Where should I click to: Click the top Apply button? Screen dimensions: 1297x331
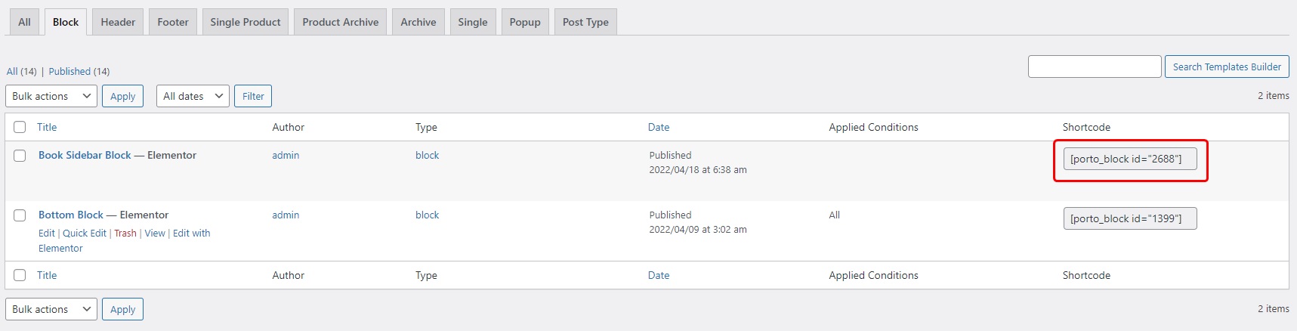[122, 96]
